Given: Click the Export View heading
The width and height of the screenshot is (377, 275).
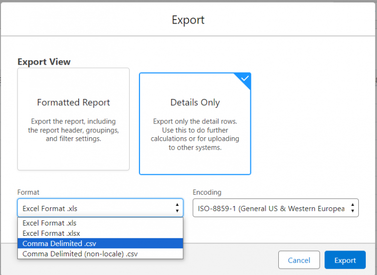Looking at the screenshot, I should tap(44, 62).
